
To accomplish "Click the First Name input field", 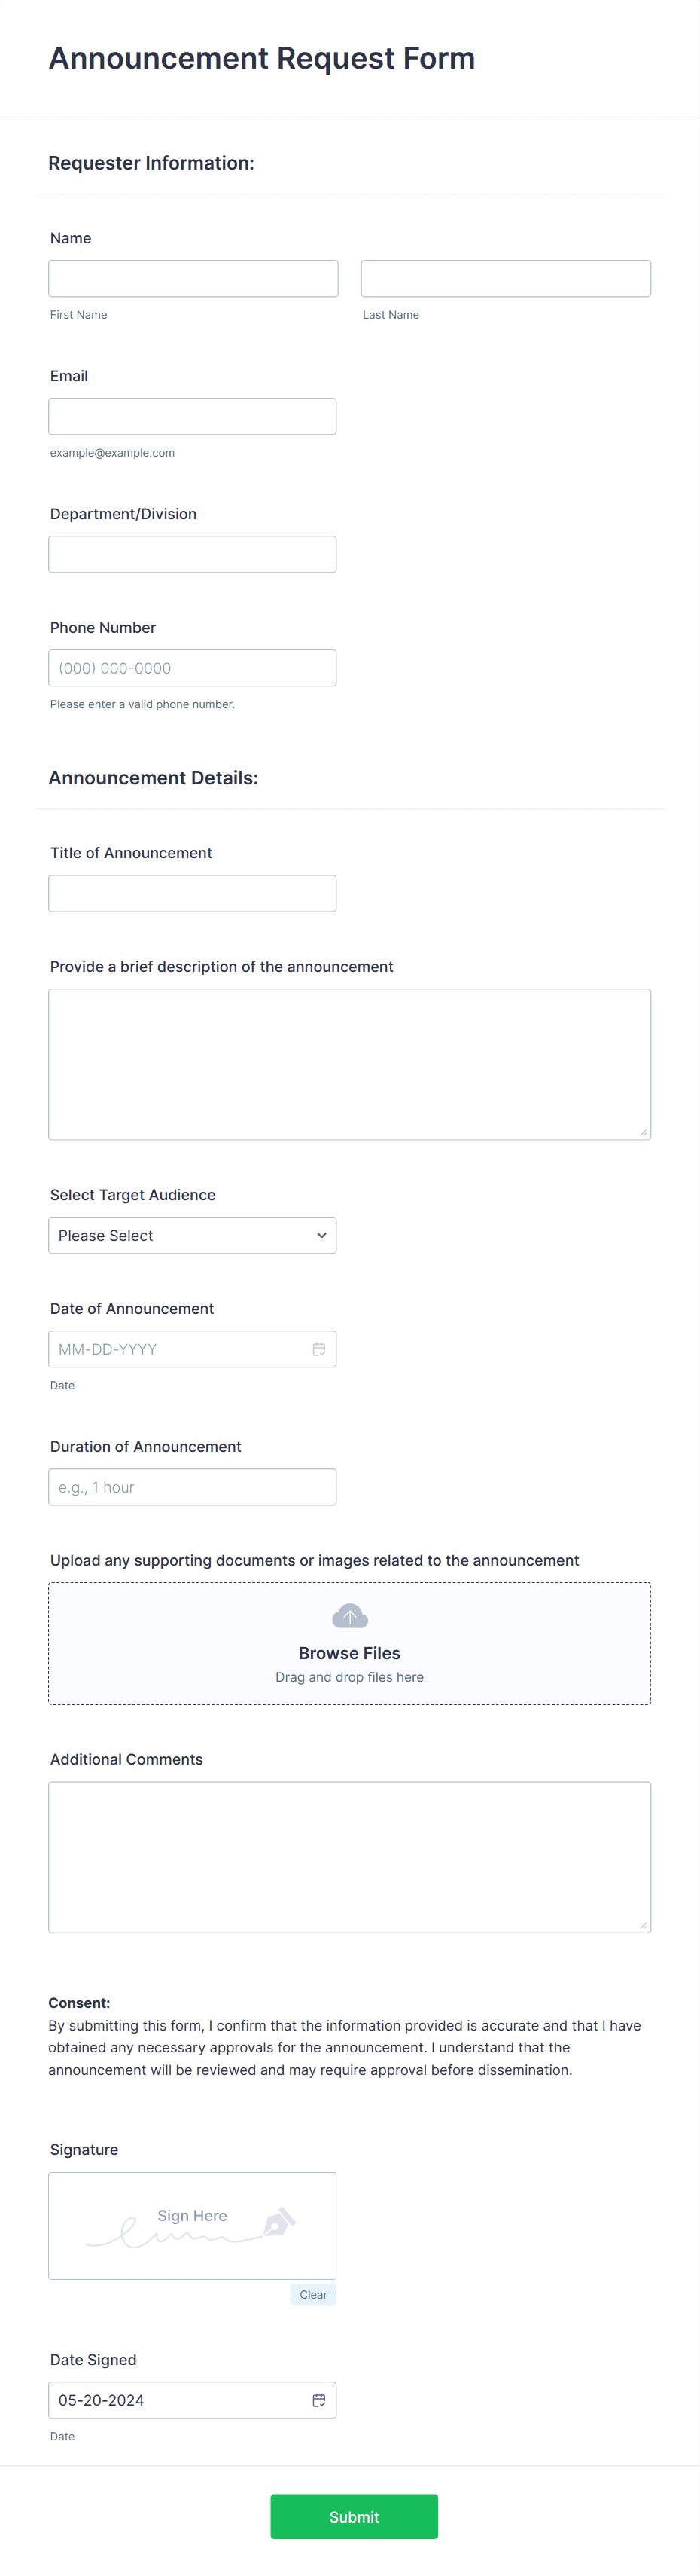I will tap(192, 278).
